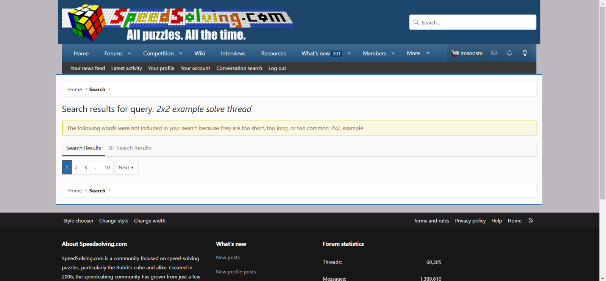
Task: Click the Change style footer link
Action: [114, 221]
